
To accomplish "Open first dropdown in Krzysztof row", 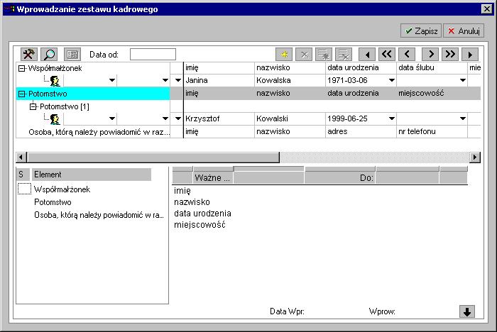I will coord(112,118).
